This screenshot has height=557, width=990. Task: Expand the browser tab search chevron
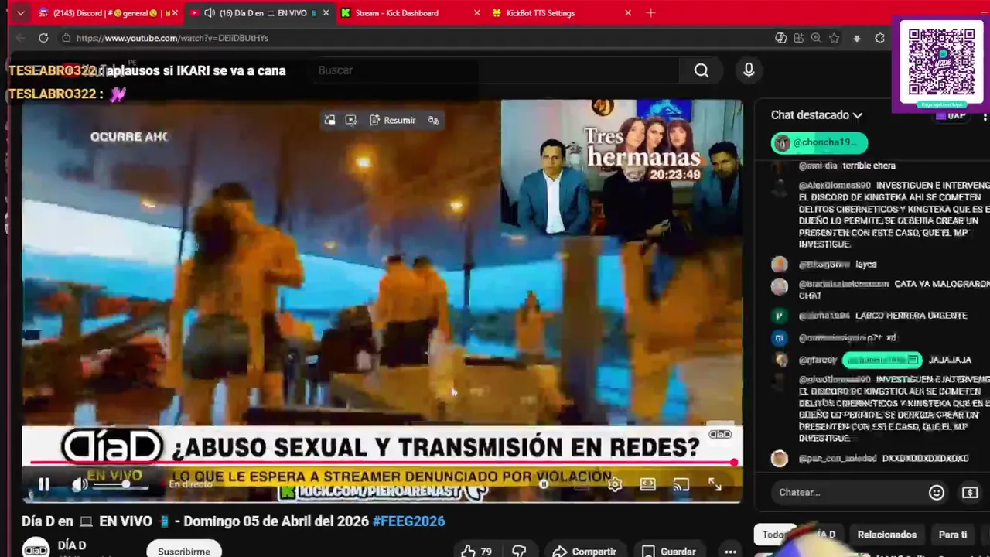tap(21, 13)
